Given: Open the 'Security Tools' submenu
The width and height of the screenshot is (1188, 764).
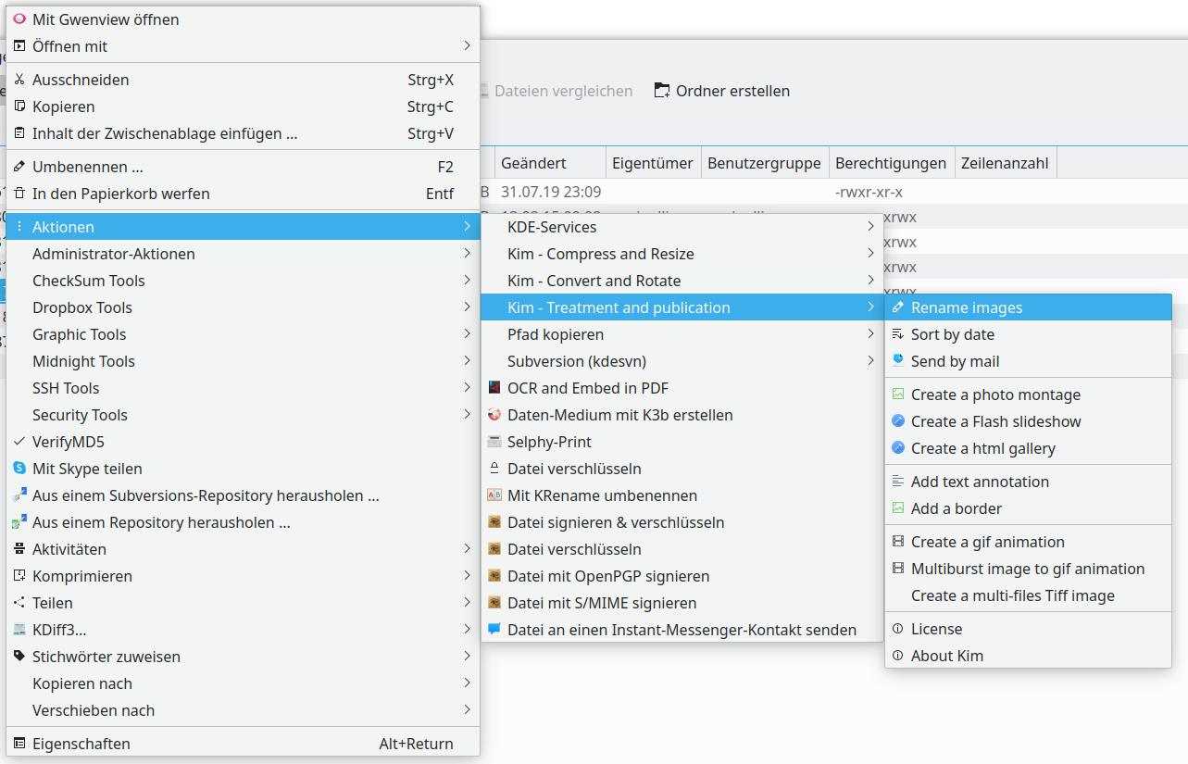Looking at the screenshot, I should pos(244,415).
